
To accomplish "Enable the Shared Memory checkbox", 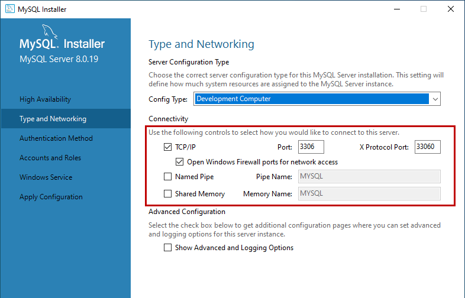I will click(167, 193).
